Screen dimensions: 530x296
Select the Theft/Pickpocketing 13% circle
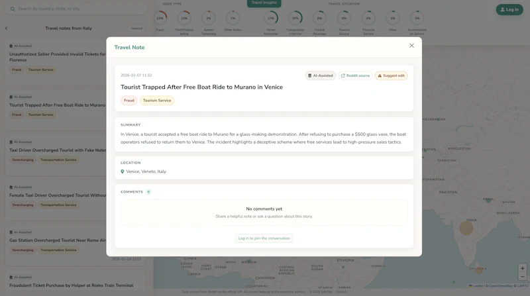[x=184, y=19]
